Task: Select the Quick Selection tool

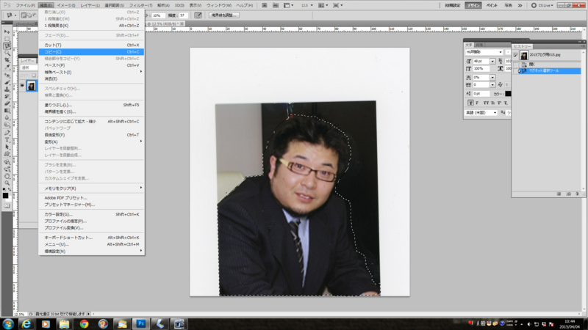Action: [x=7, y=53]
